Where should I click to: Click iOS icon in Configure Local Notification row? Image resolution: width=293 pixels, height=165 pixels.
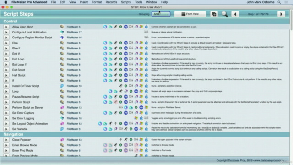pos(146,32)
